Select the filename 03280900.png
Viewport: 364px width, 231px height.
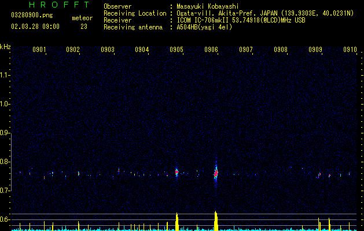(32, 16)
